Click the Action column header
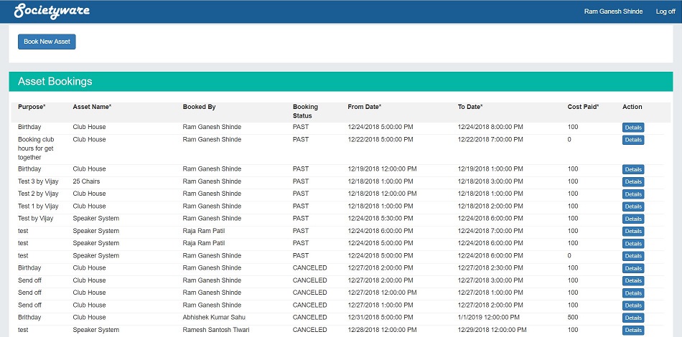This screenshot has height=337, width=682. click(632, 107)
